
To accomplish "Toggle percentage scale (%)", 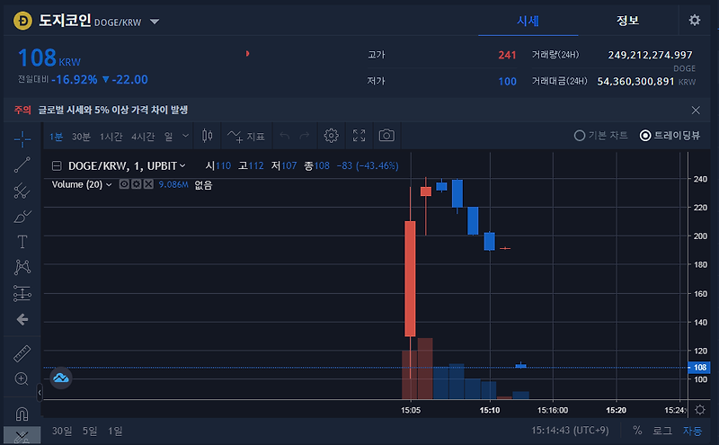I will (637, 431).
